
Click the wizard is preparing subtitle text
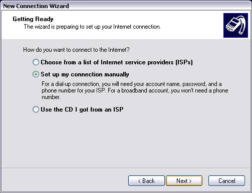(92, 27)
